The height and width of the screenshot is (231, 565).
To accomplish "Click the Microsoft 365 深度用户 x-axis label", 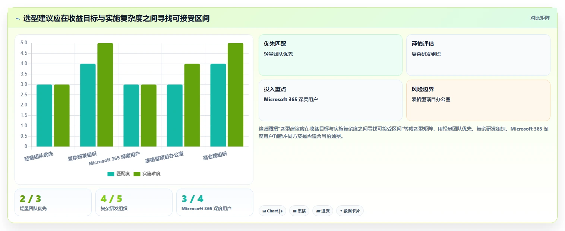I will [114, 159].
